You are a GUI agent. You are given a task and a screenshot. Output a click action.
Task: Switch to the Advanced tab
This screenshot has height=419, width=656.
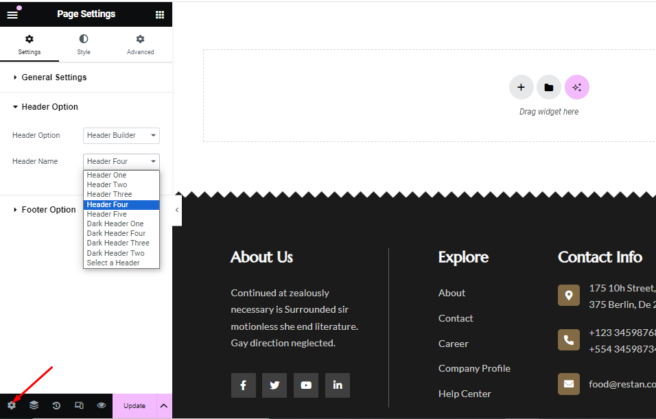click(140, 45)
